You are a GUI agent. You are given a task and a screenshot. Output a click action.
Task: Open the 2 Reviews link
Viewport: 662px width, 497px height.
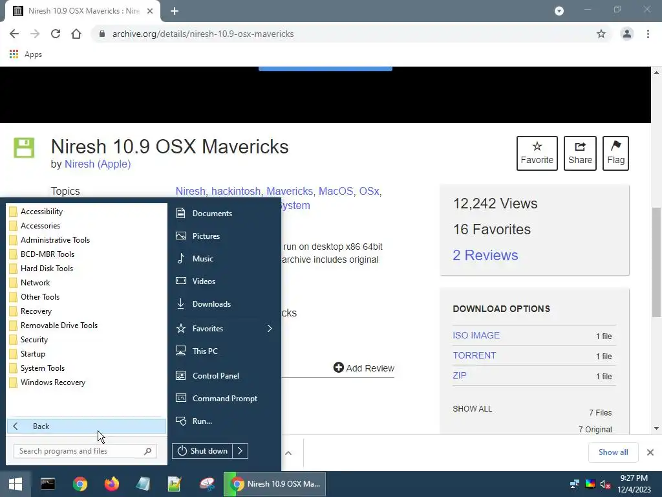tap(485, 255)
